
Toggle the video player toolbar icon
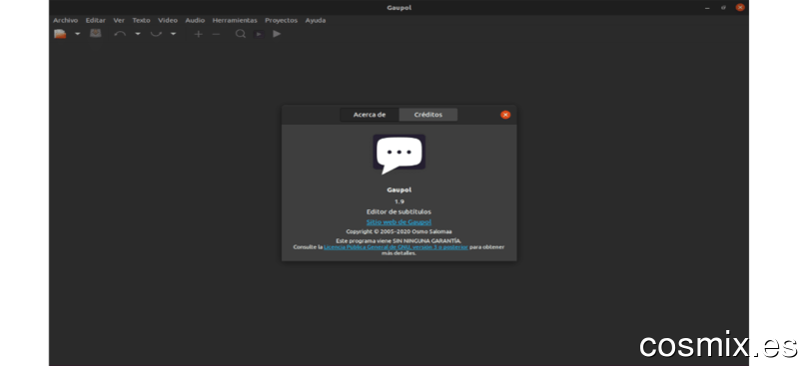[x=259, y=34]
